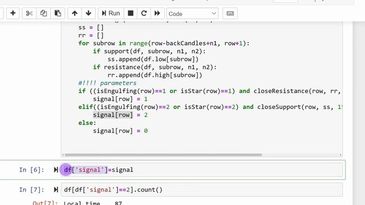The width and height of the screenshot is (365, 205).
Task: Click the horizontal scrollbar of the code cell
Action: [163, 155]
